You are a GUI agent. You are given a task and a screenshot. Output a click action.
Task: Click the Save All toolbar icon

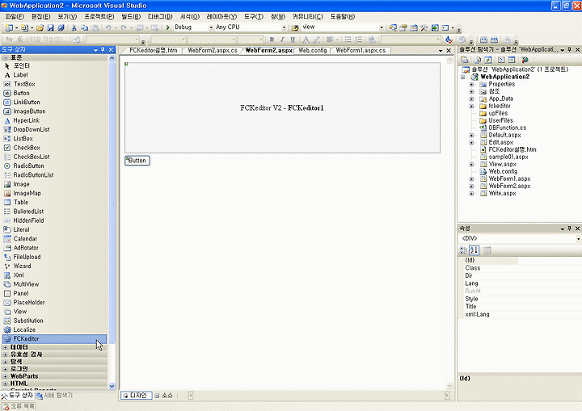click(x=61, y=27)
